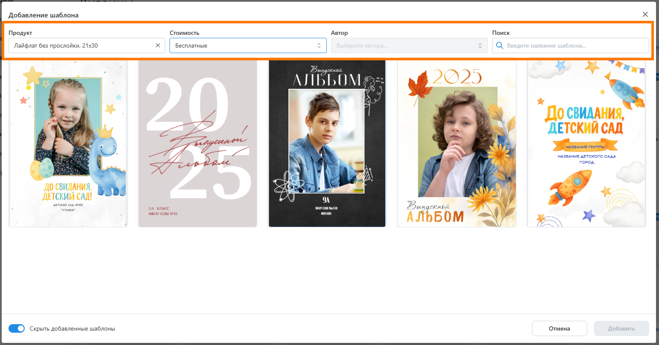Open the Продукт field showing Лайфлат без прослойки
This screenshot has height=345, width=659.
[81, 45]
